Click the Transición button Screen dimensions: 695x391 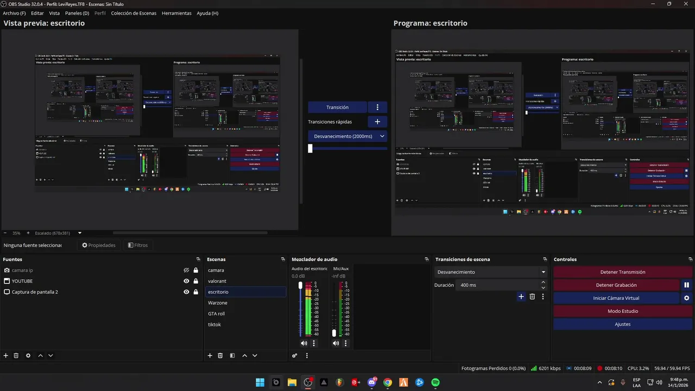pos(337,108)
